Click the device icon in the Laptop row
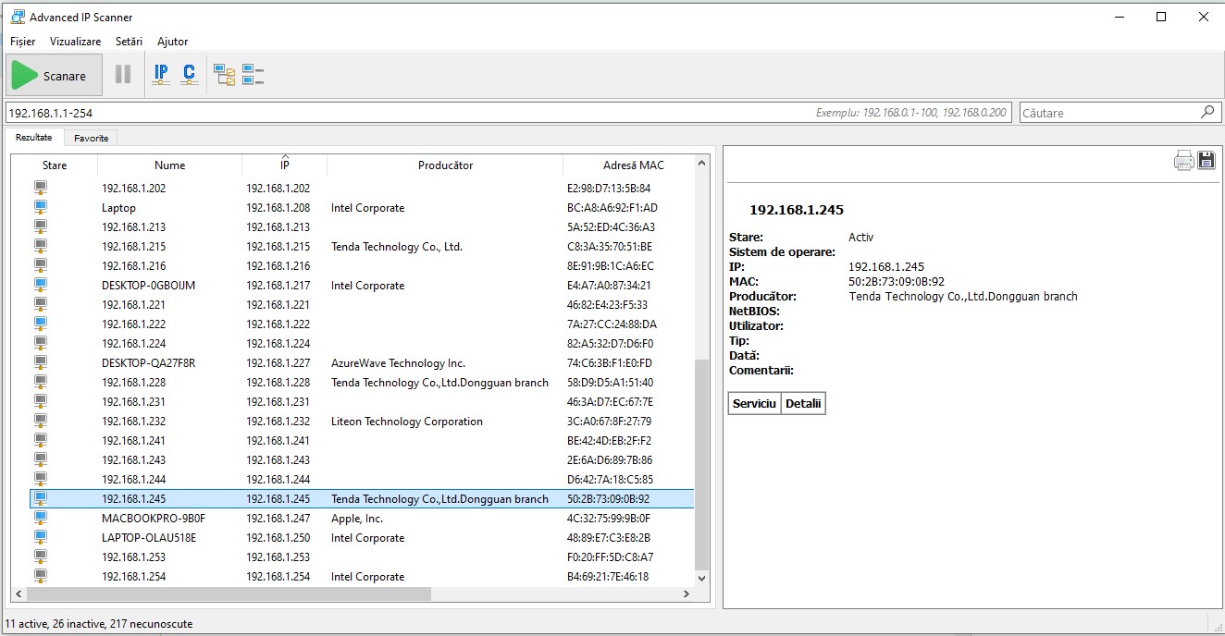The height and width of the screenshot is (636, 1225). point(41,207)
